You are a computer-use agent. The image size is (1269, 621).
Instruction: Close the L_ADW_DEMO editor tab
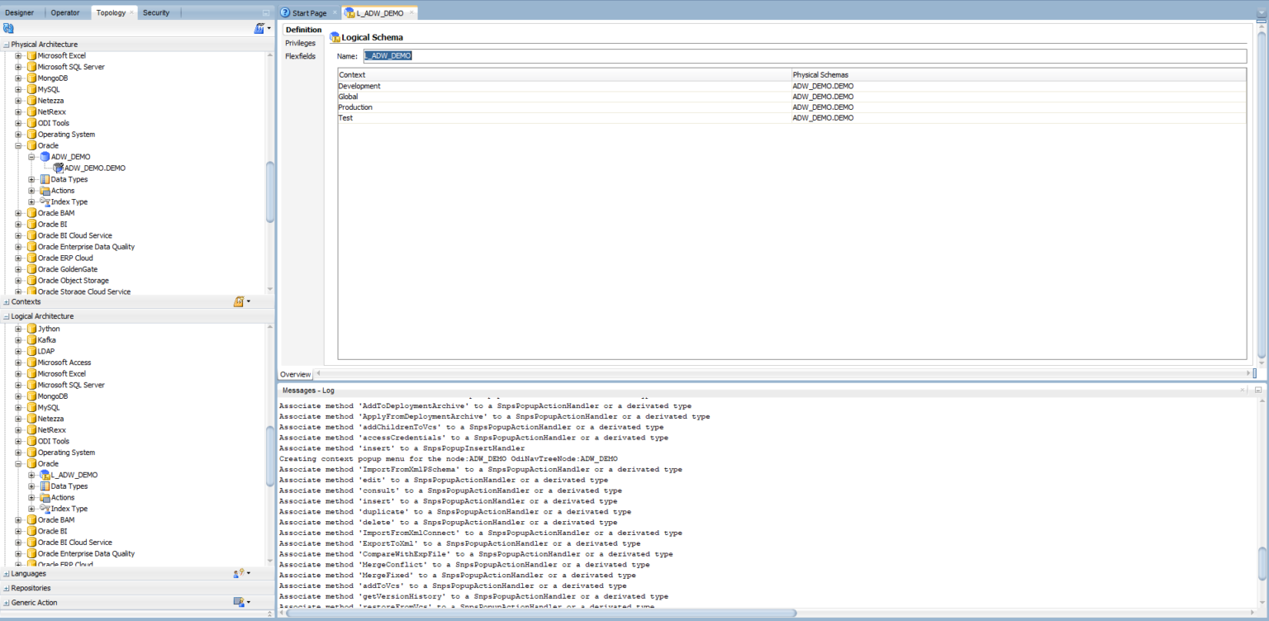[x=411, y=13]
